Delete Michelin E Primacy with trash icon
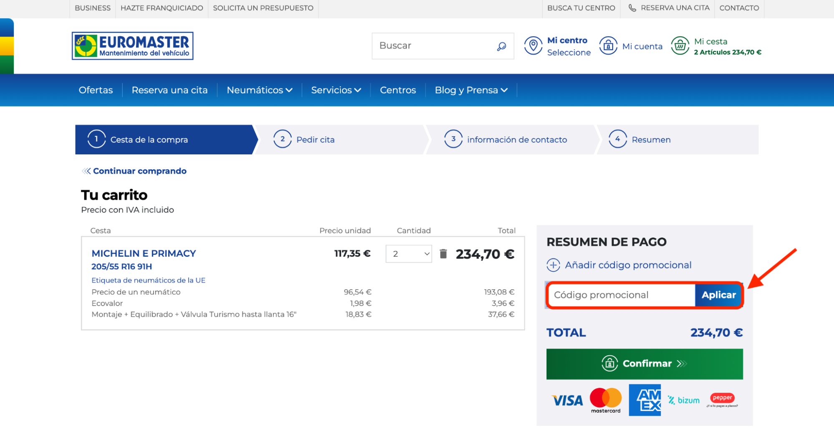 point(443,253)
